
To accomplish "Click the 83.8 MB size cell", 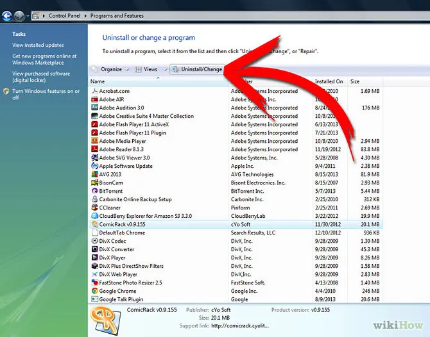I will point(370,149).
